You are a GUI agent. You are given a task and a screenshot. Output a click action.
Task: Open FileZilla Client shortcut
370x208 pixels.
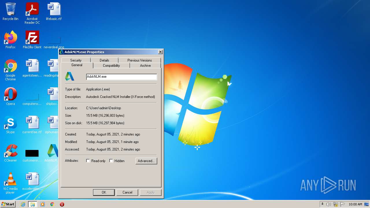[32, 40]
